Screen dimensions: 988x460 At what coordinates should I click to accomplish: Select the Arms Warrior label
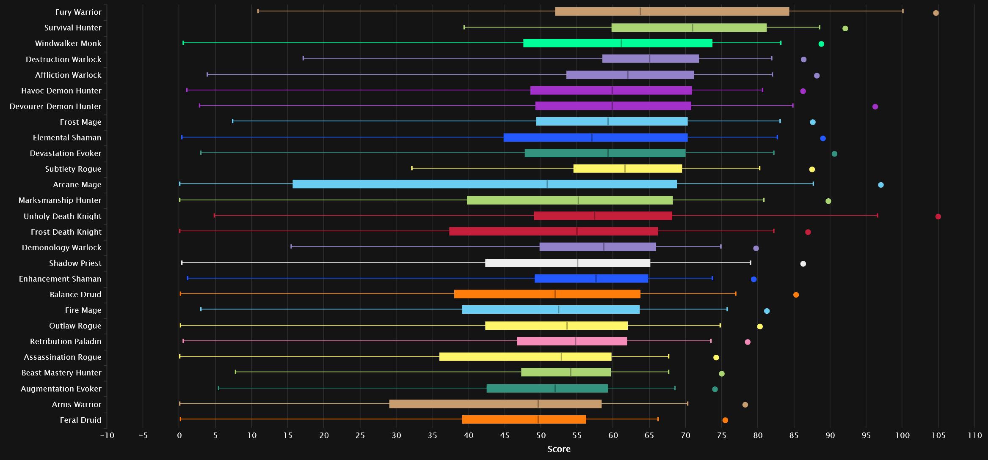(77, 405)
